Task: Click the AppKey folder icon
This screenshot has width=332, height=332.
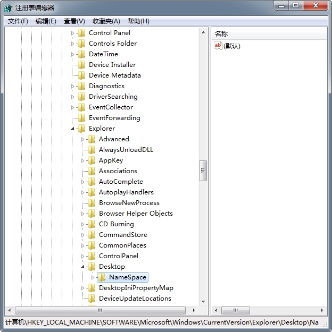Action: pyautogui.click(x=92, y=160)
